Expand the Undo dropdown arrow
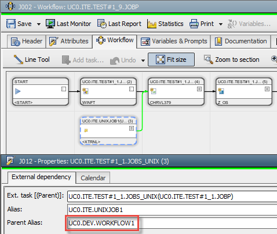 coord(143,61)
